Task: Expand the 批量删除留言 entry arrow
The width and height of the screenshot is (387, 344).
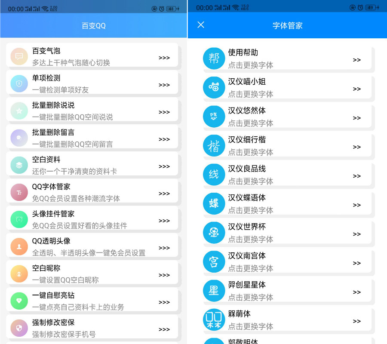Action: [x=164, y=139]
